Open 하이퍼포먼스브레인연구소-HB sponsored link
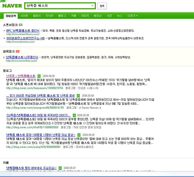This screenshot has height=177, width=194. click(x=25, y=38)
